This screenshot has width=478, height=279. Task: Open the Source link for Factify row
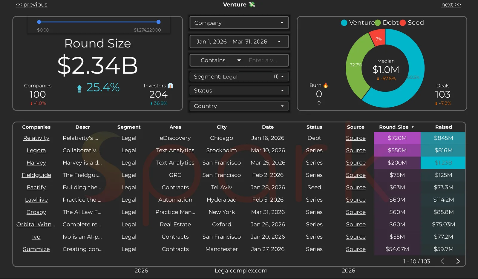356,187
